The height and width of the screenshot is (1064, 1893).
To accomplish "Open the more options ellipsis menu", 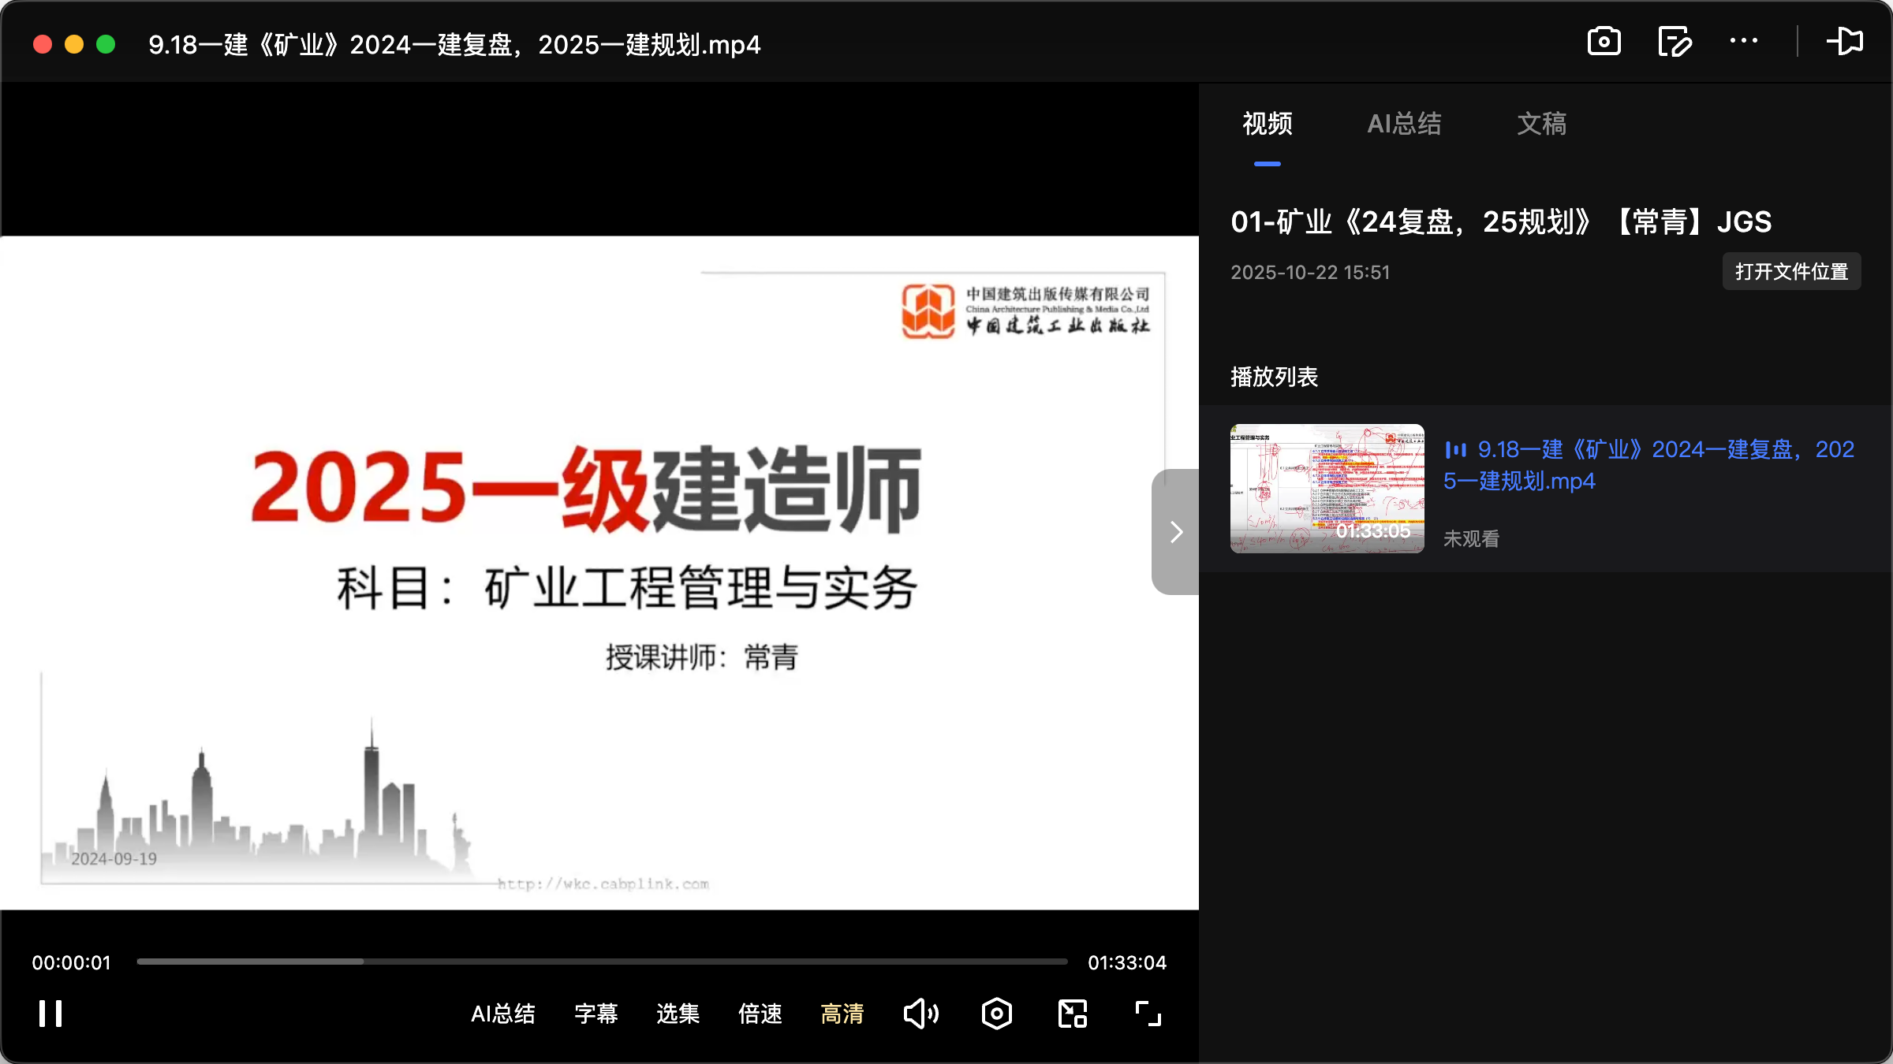I will coord(1744,41).
